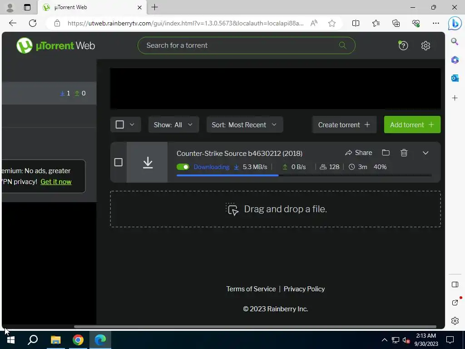Click the horizontal scrollbar at page bottom
This screenshot has height=349, width=465.
click(255, 327)
